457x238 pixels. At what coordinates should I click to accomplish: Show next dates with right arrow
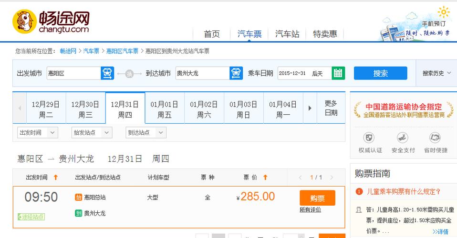[310, 108]
